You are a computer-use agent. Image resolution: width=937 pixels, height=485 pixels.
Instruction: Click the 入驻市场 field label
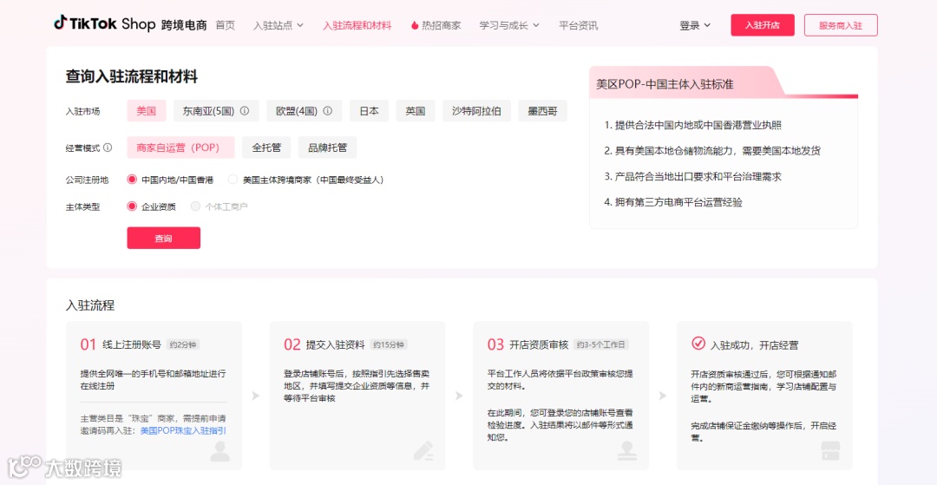(83, 111)
